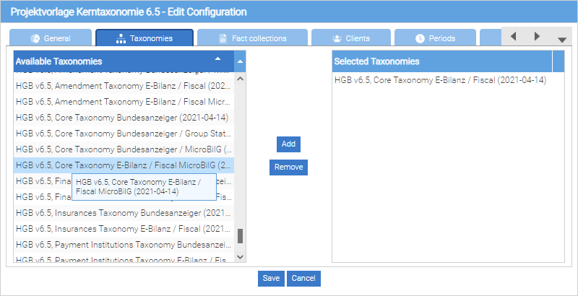578x296 pixels.
Task: Open the tab list dropdown arrow
Action: (x=562, y=39)
